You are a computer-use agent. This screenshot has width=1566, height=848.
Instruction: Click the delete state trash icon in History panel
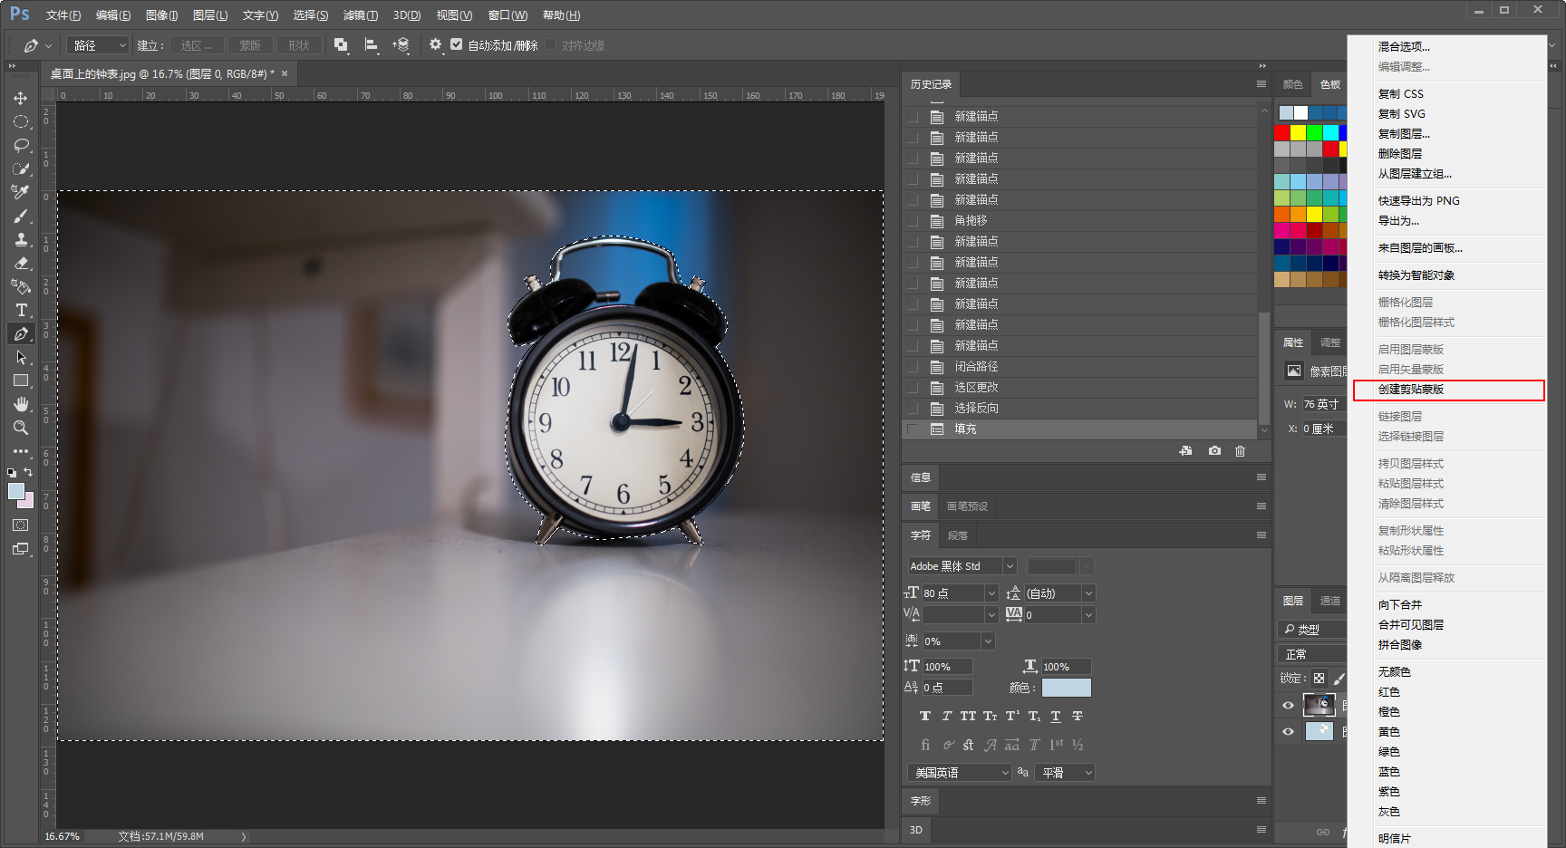pos(1241,451)
